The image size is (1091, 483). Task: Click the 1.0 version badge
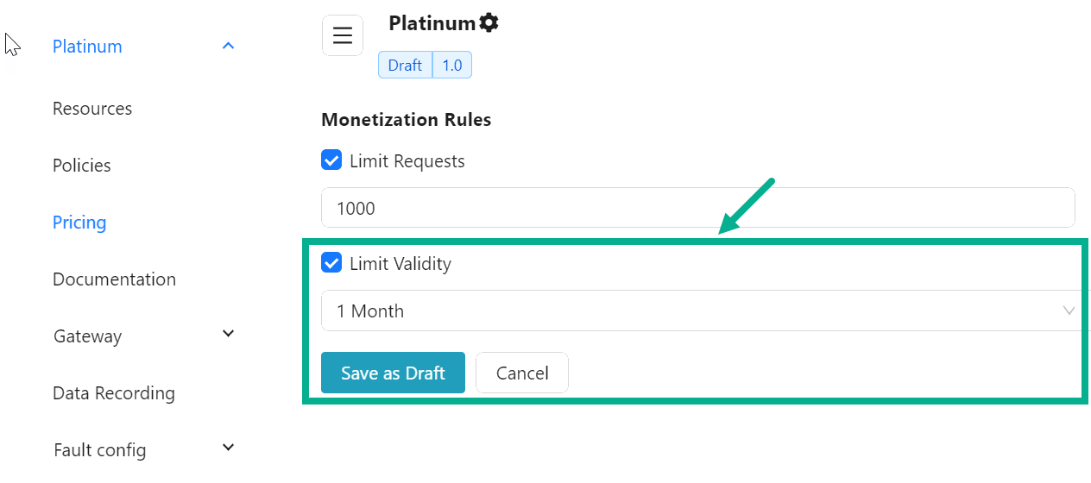point(452,66)
